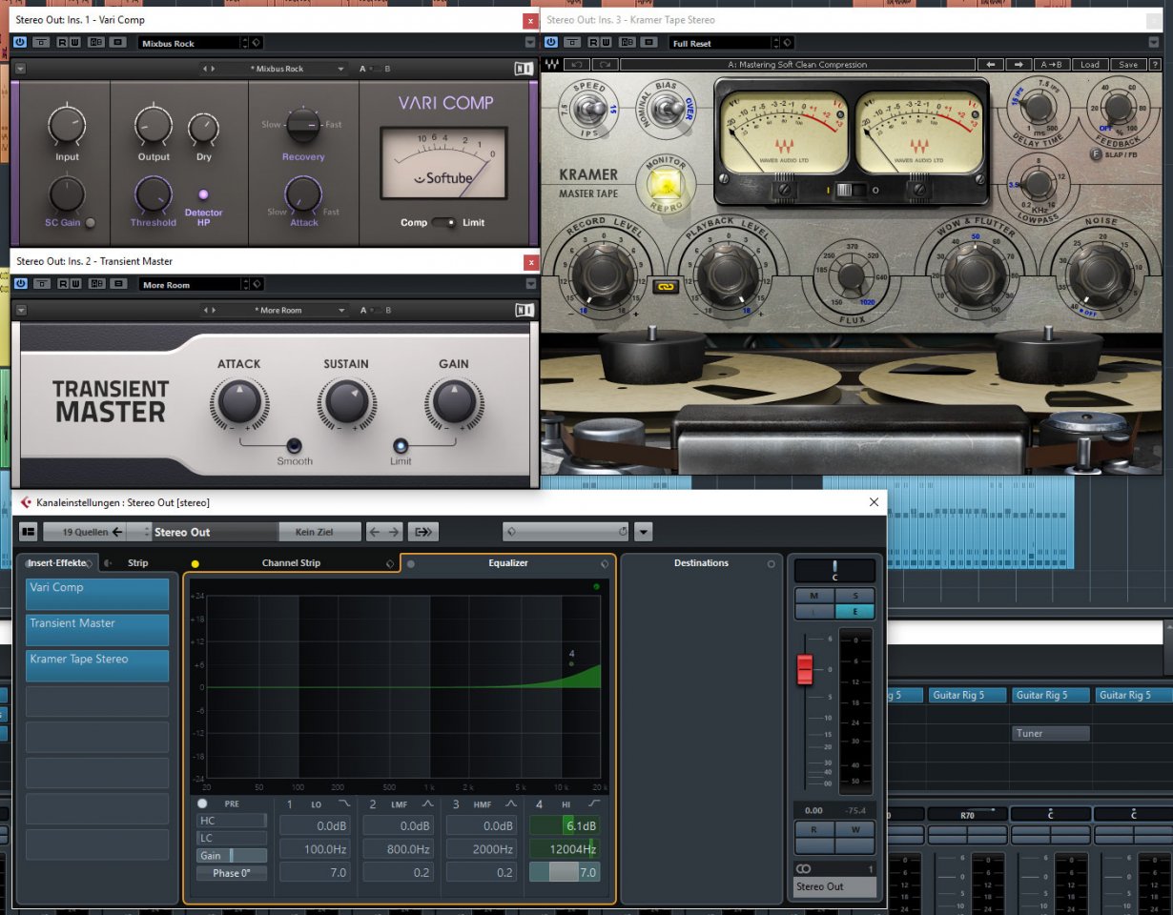Image resolution: width=1173 pixels, height=915 pixels.
Task: Click the NI logo in Vari Comp
Action: point(523,69)
